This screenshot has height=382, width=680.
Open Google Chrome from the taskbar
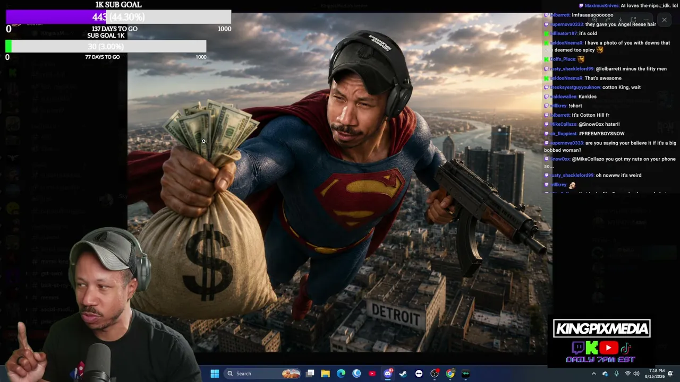(x=450, y=374)
